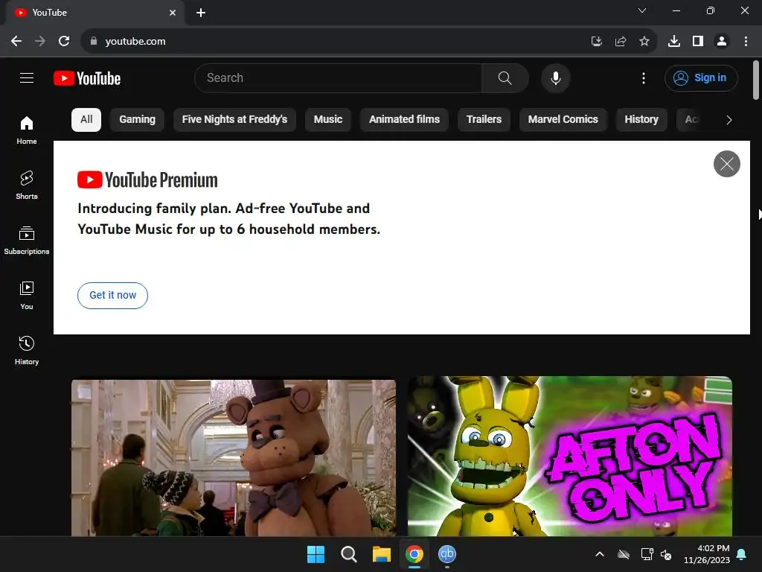Screen dimensions: 762x572
Task: Select the All filter chip
Action: (x=86, y=120)
